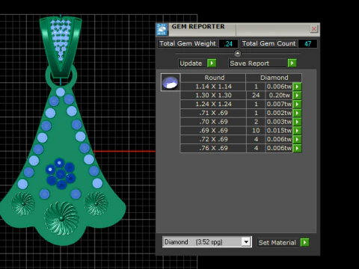
Task: Click green arrow in the .76 X .69 row
Action: click(297, 148)
